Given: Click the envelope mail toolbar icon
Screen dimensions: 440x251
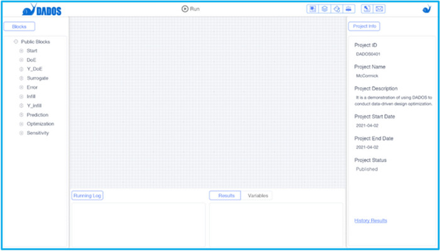Looking at the screenshot, I should [x=380, y=9].
